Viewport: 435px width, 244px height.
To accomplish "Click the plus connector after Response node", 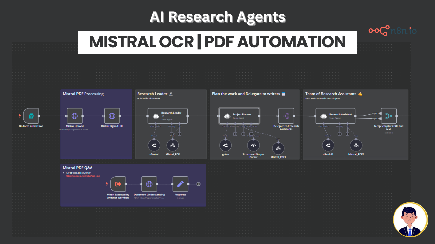I will (198, 184).
